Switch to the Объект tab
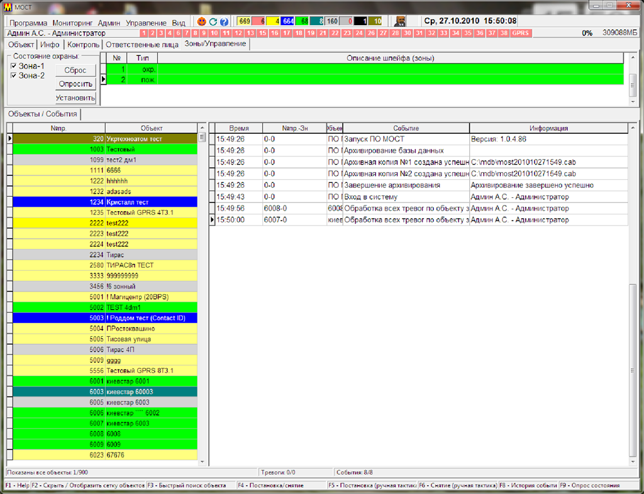 point(21,45)
